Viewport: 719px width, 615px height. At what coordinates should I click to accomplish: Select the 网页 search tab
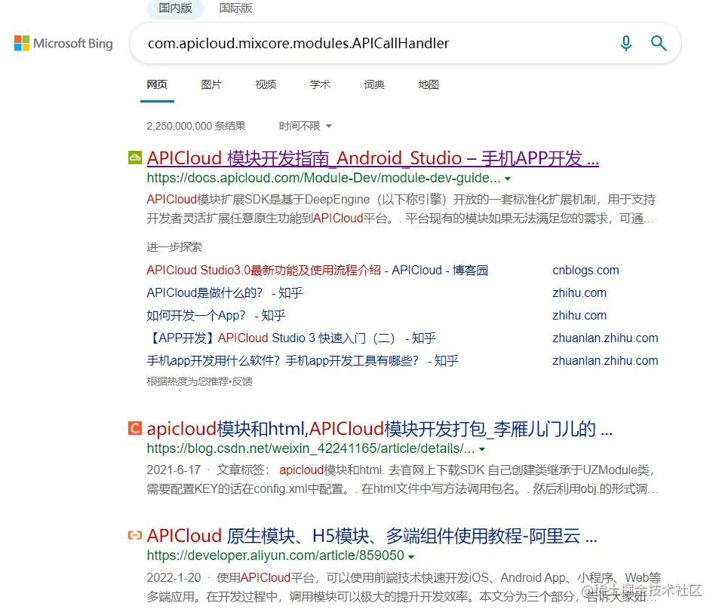pos(157,84)
